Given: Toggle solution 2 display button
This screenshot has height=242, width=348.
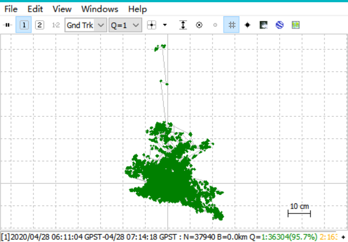Looking at the screenshot, I should 40,25.
